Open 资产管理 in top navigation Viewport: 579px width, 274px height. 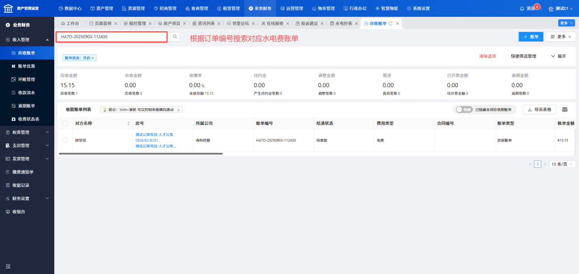102,8
